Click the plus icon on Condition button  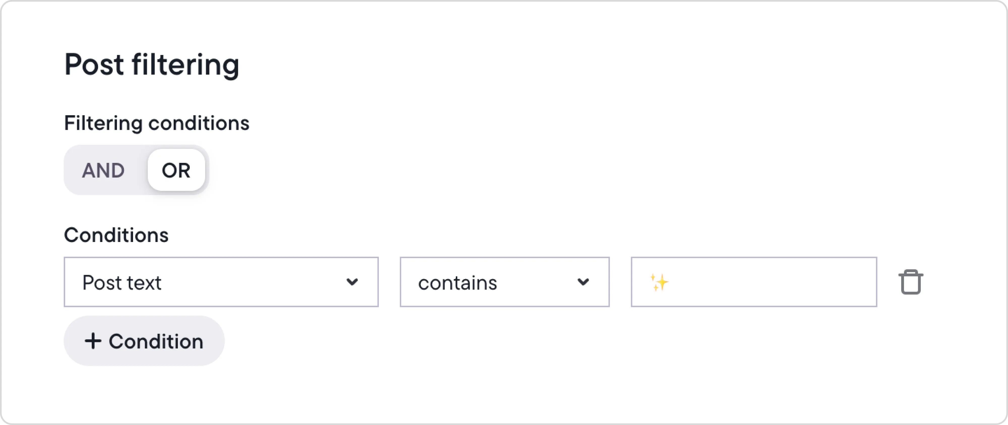tap(93, 341)
